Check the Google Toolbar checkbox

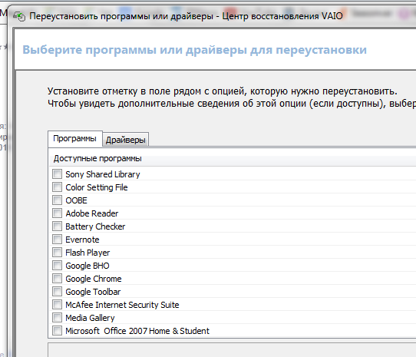[57, 292]
